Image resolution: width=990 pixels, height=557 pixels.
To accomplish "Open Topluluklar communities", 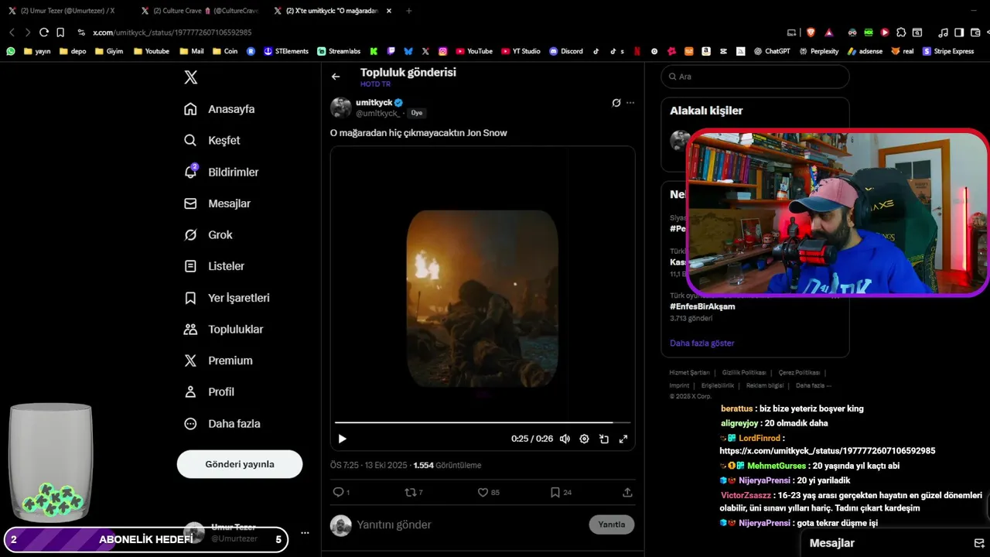I will tap(224, 329).
